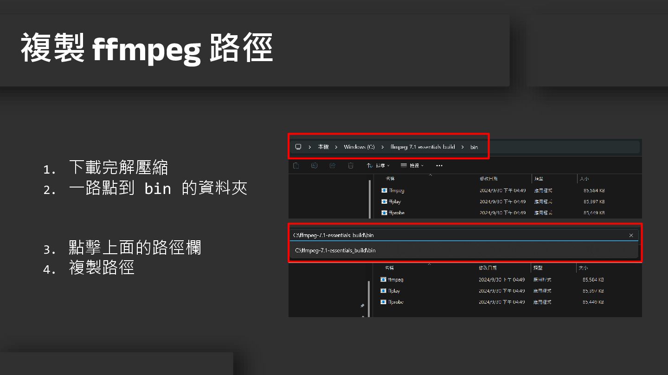The height and width of the screenshot is (375, 668).
Task: Click the step text 一路點到 bin 的資料夾
Action: [x=158, y=188]
